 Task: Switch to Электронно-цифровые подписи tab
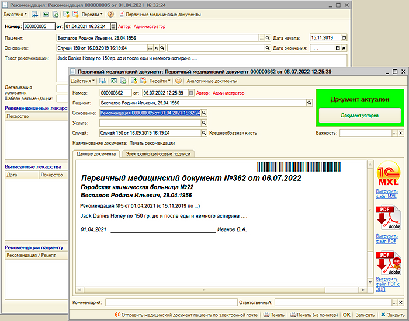158,153
